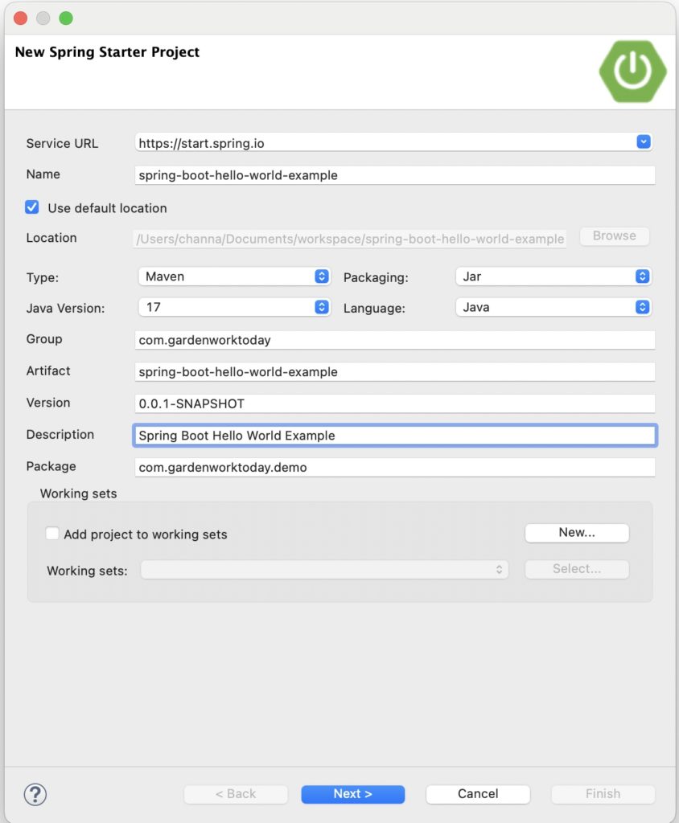This screenshot has height=823, width=679.
Task: Click into the Name text field
Action: click(394, 175)
